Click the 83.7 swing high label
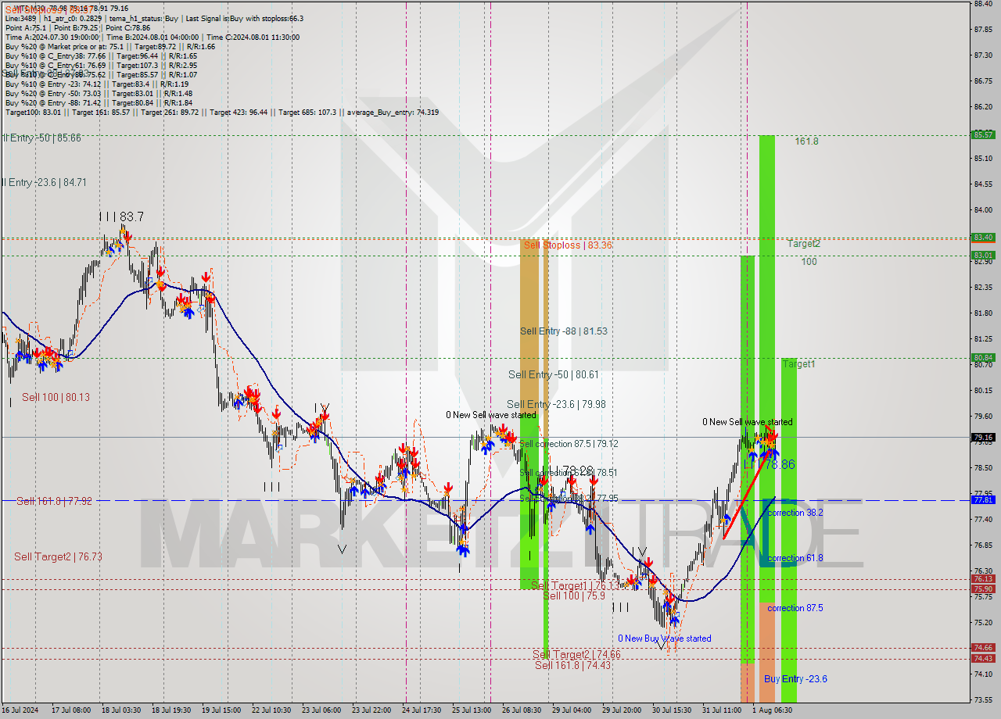This screenshot has height=719, width=1001. click(x=131, y=216)
